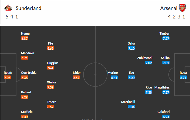
Task: Select Mukiele's 7.30 rating badge
Action: click(x=25, y=117)
